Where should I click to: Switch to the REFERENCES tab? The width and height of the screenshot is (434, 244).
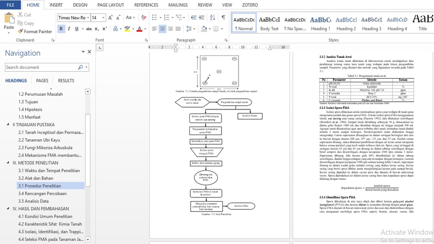[146, 5]
